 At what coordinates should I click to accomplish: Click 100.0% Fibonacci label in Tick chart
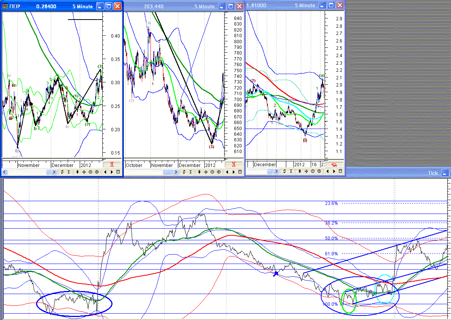330,304
